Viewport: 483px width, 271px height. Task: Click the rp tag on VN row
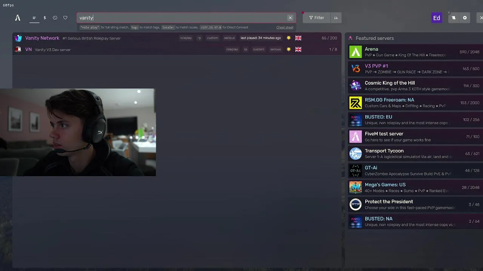(246, 49)
